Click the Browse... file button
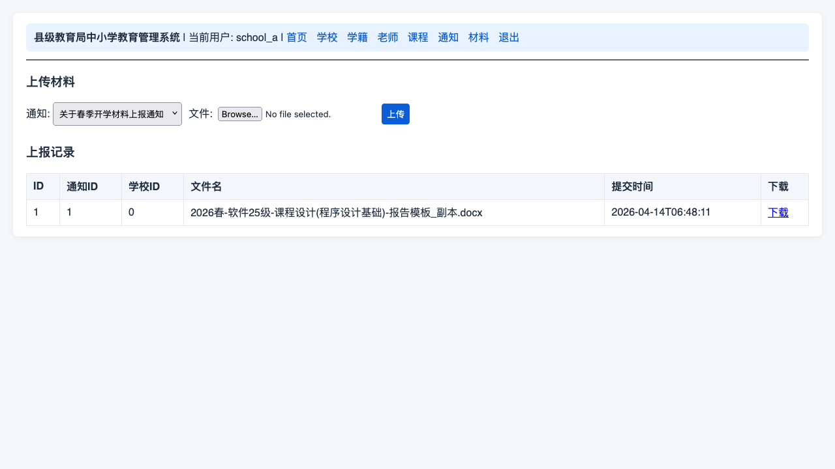 point(240,114)
